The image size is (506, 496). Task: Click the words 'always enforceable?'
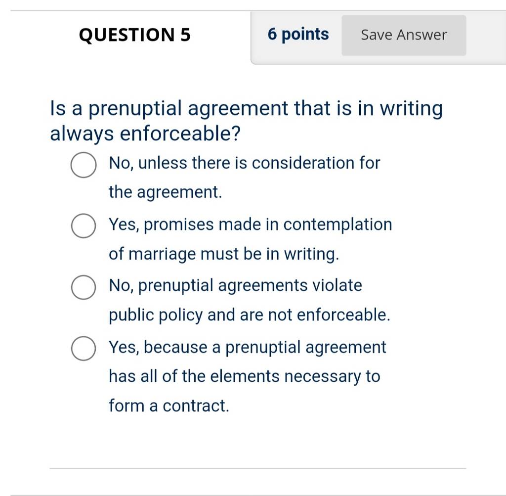tap(146, 134)
